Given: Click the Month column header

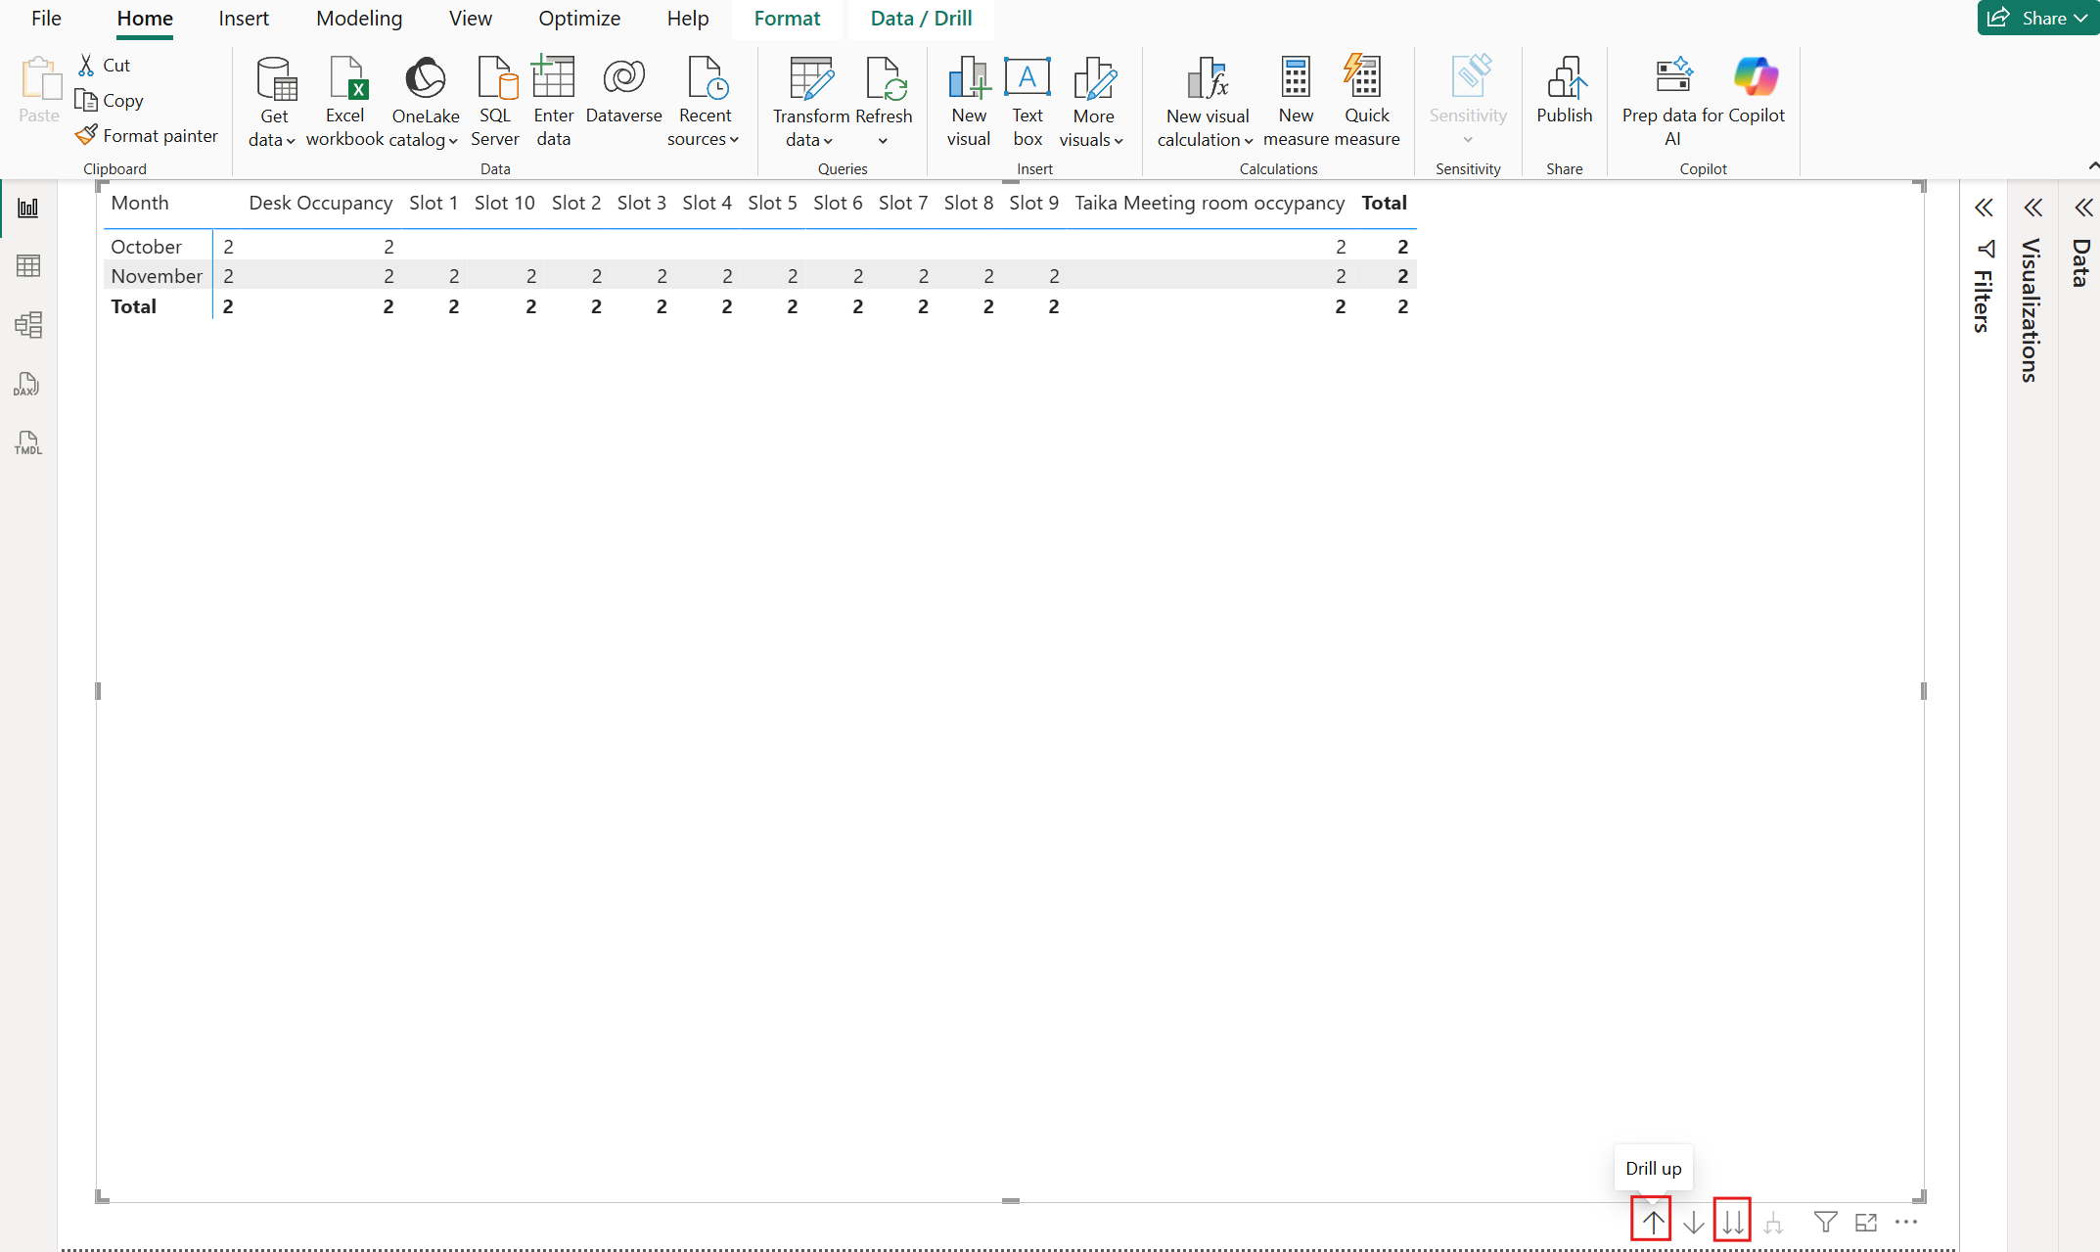Looking at the screenshot, I should tap(140, 203).
